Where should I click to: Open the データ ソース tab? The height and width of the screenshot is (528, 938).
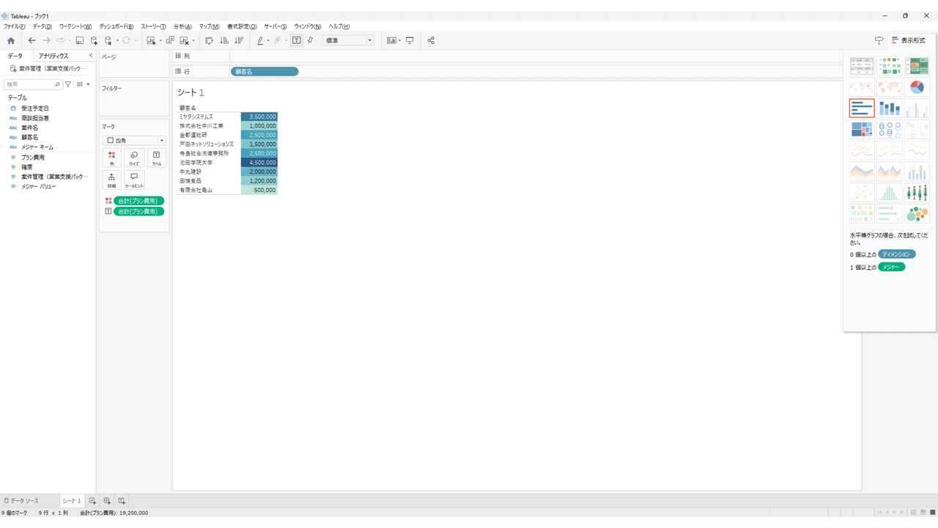(21, 501)
